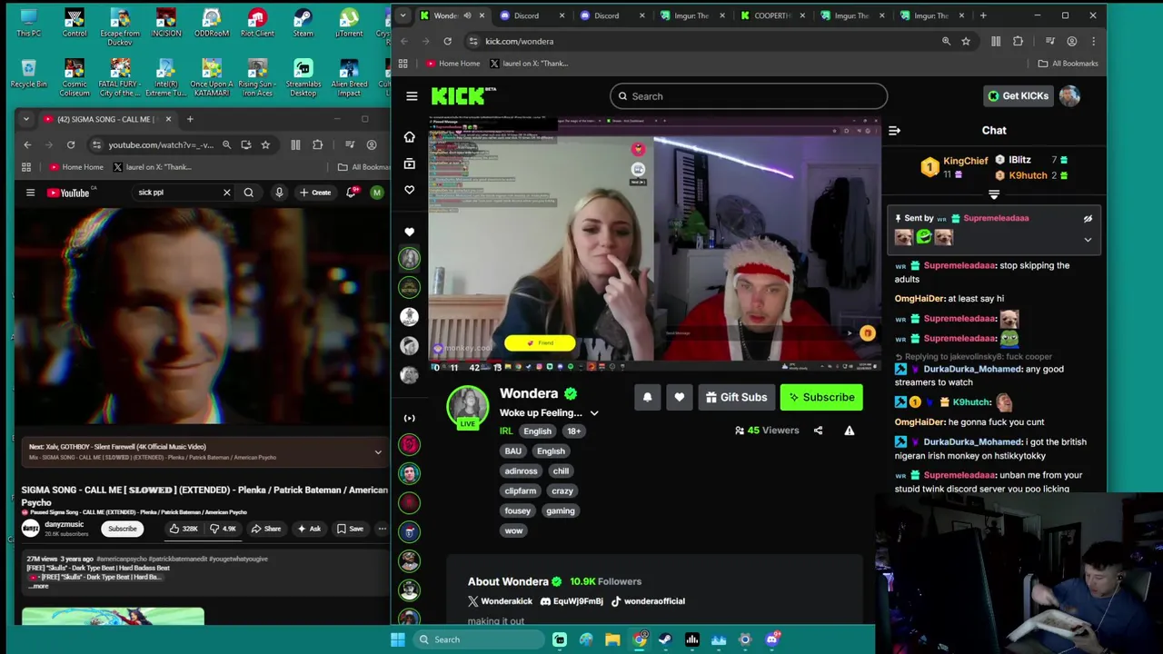Open Kick sidebar Following heart icon
1163x654 pixels.
pyautogui.click(x=409, y=190)
